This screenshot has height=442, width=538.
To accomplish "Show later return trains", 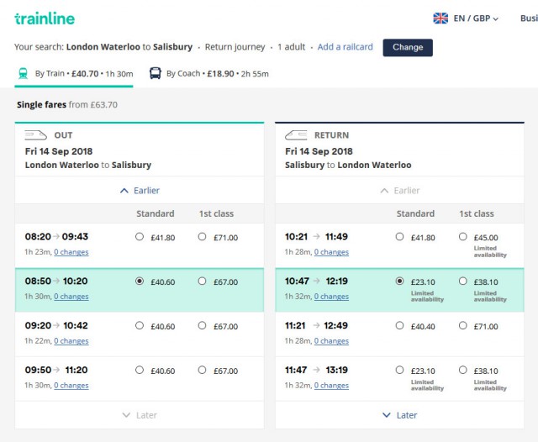I will click(x=400, y=415).
